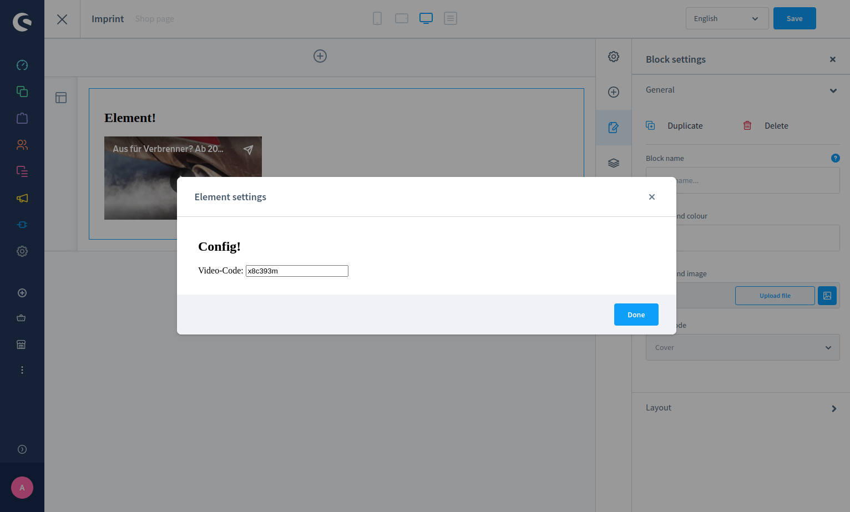The image size is (850, 512).
Task: Switch to tablet viewport preview
Action: click(x=402, y=18)
